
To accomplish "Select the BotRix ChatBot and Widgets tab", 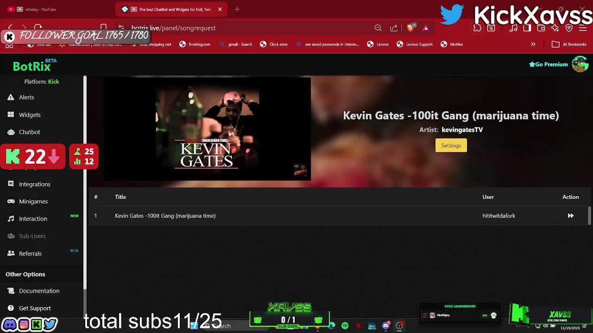I will (x=170, y=9).
